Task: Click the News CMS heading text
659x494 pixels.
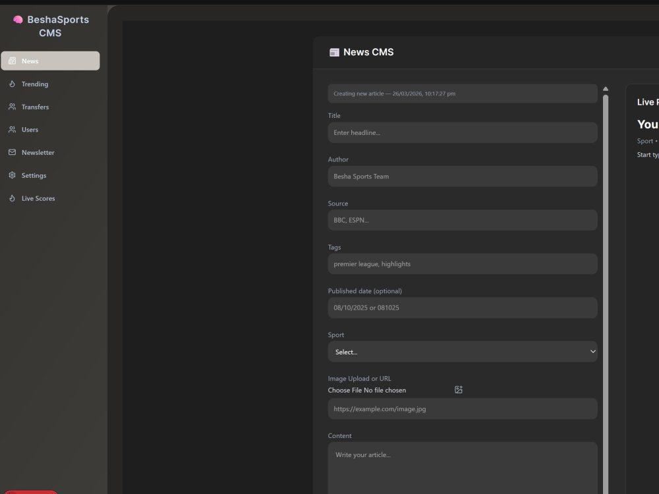Action: pos(368,52)
